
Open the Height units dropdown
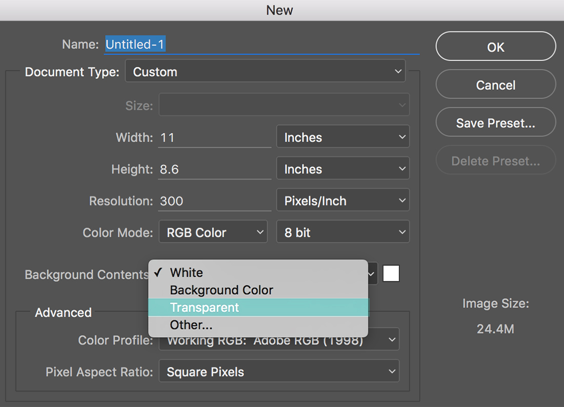click(343, 168)
